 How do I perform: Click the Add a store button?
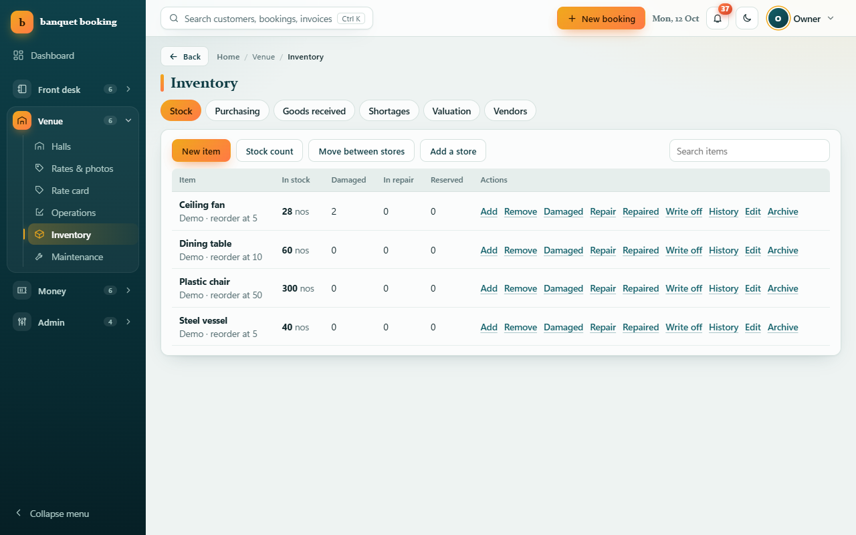[453, 151]
